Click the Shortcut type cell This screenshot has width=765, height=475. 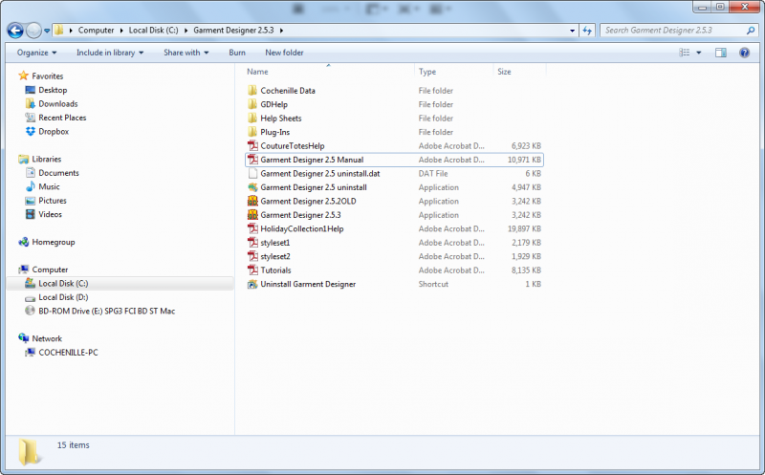pos(433,284)
